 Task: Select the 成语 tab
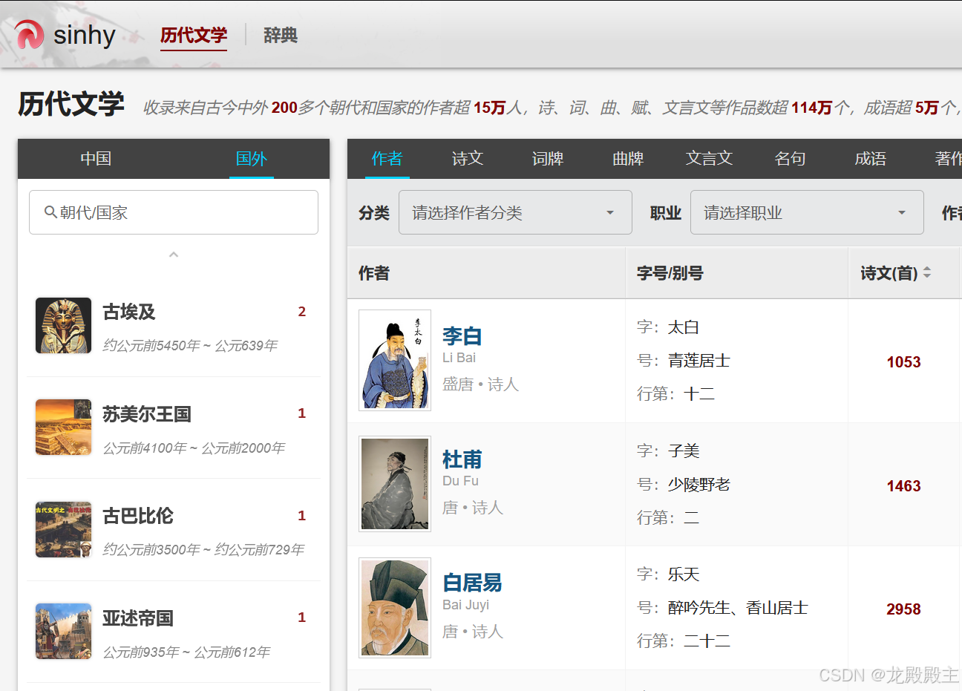pos(871,159)
